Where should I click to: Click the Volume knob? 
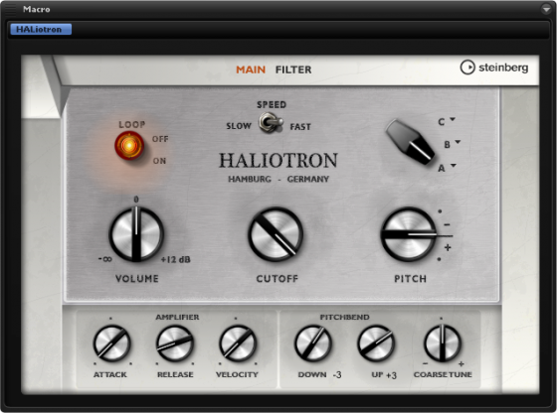tap(136, 234)
